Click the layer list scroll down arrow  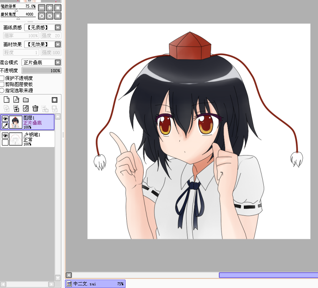[x=58, y=278]
